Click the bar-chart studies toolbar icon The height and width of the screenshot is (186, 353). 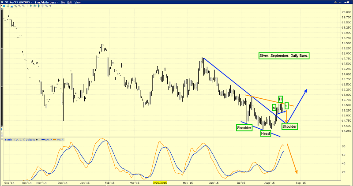(8, 6)
